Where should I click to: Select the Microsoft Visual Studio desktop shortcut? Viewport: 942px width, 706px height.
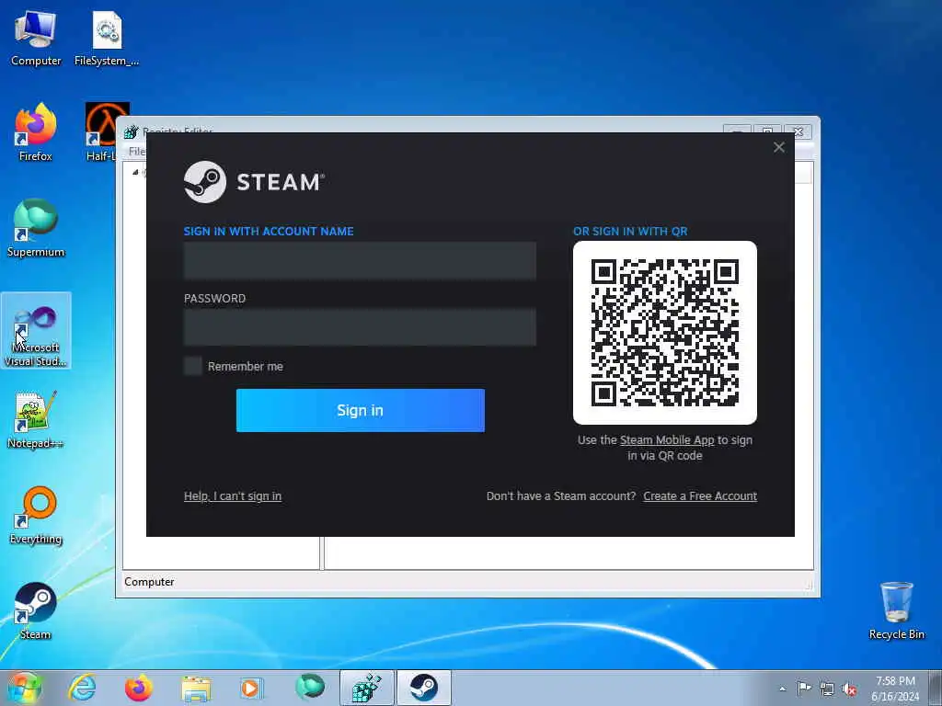click(x=36, y=331)
